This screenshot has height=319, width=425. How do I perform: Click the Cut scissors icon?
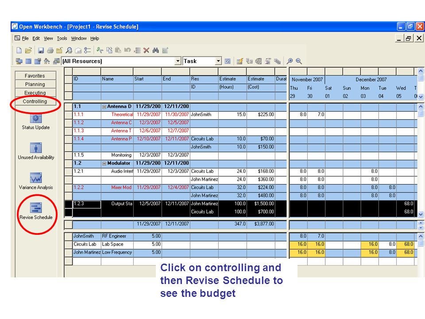100,50
